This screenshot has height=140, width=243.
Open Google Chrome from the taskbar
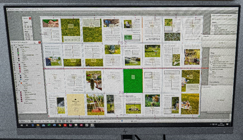tap(60, 125)
